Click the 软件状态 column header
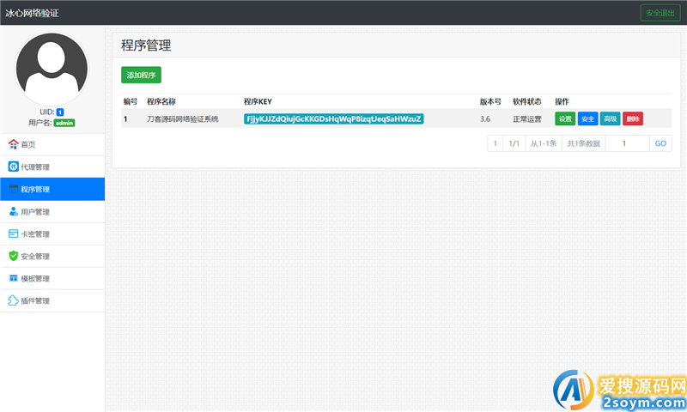The width and height of the screenshot is (687, 412). click(x=527, y=101)
